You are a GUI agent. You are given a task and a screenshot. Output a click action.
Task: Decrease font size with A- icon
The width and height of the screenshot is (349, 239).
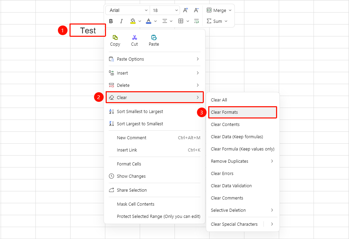tap(196, 10)
